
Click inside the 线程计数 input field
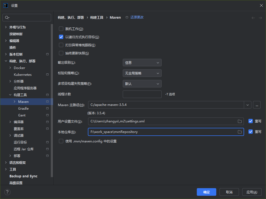coord(142,94)
